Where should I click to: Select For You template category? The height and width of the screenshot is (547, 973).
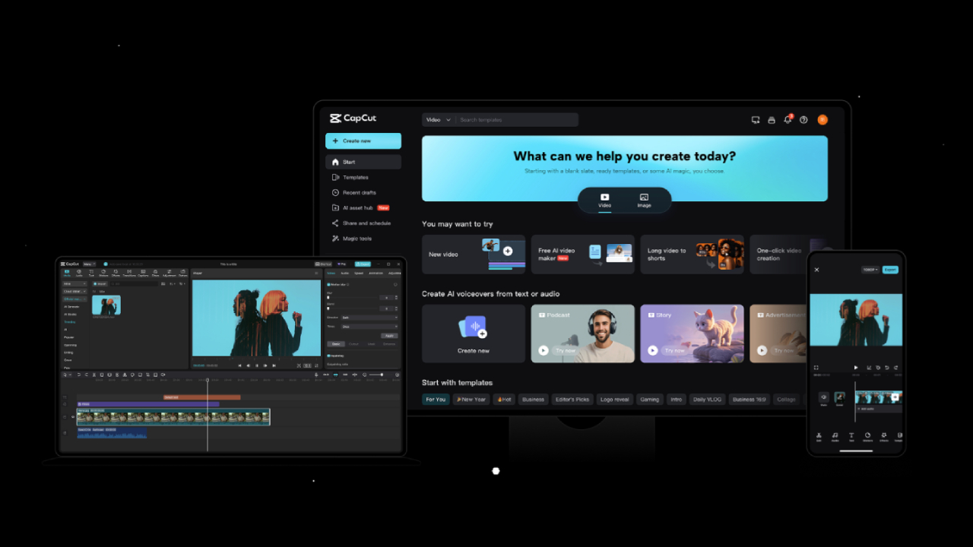click(436, 399)
